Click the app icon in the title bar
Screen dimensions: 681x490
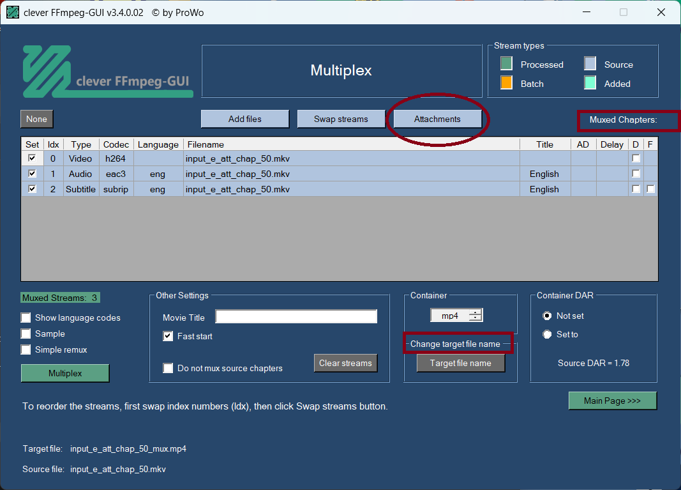tap(13, 12)
